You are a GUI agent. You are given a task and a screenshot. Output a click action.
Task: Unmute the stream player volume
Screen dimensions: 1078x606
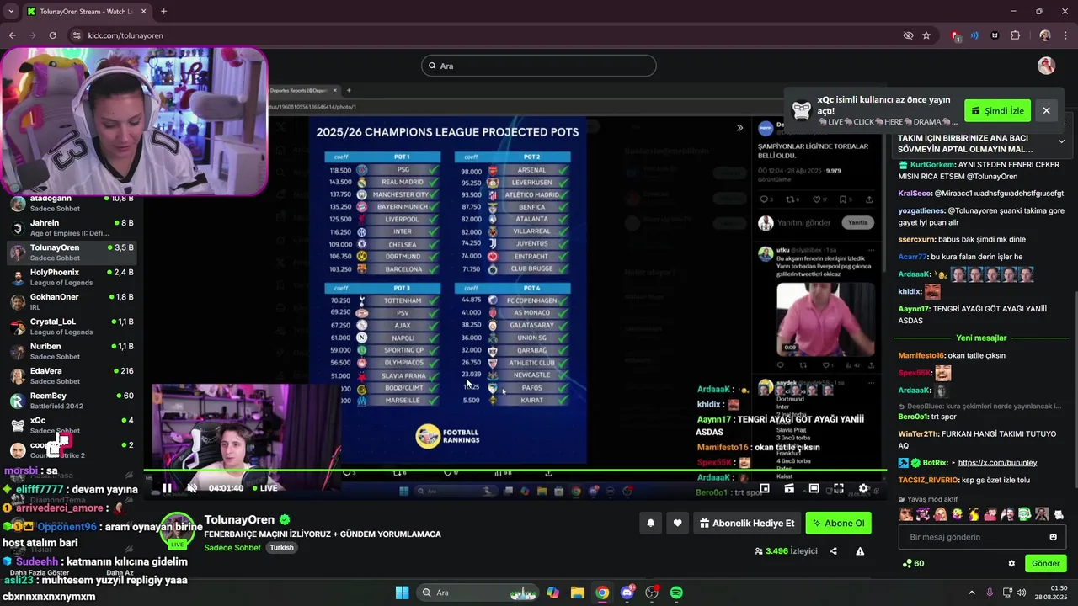(192, 488)
